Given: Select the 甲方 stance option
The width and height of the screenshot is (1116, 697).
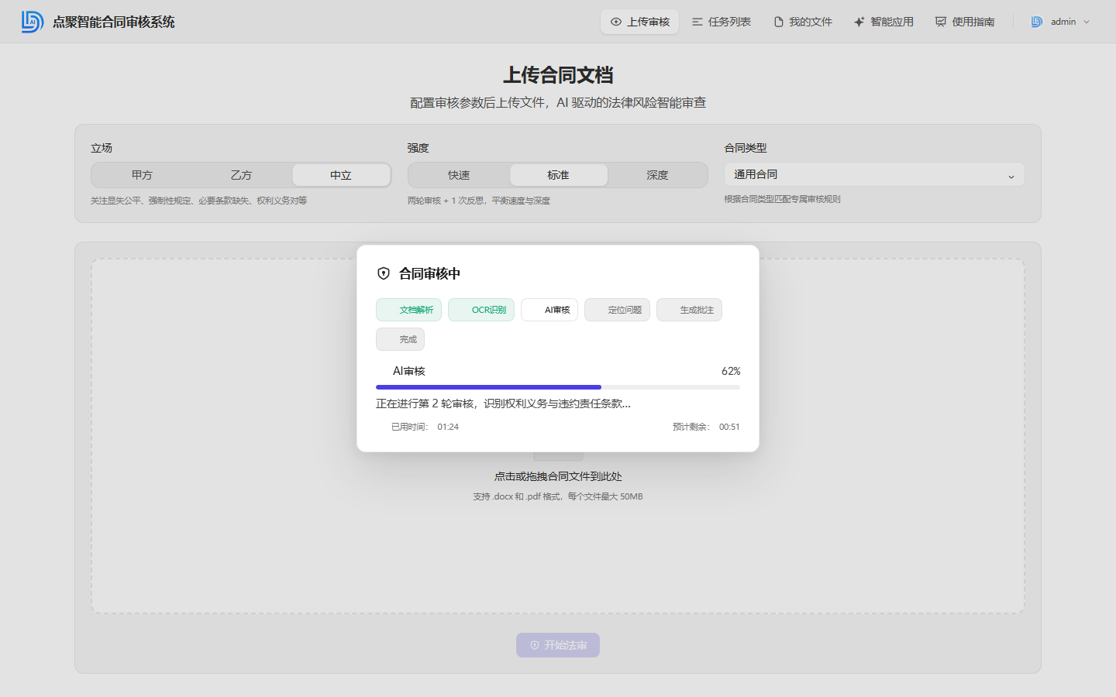Looking at the screenshot, I should click(x=142, y=175).
